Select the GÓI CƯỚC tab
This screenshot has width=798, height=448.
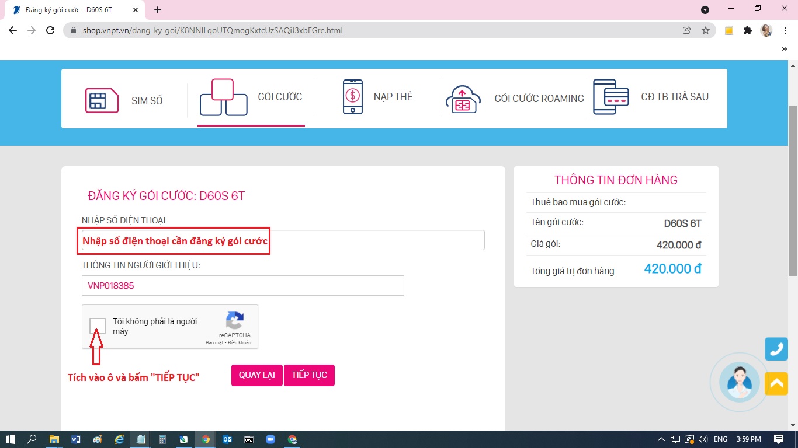pyautogui.click(x=251, y=98)
